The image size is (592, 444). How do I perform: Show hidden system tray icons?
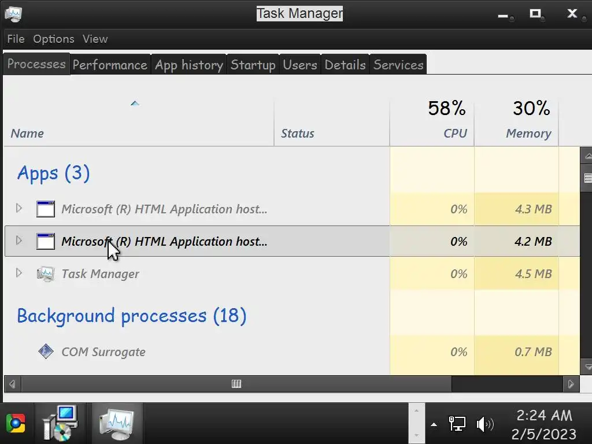(x=434, y=424)
